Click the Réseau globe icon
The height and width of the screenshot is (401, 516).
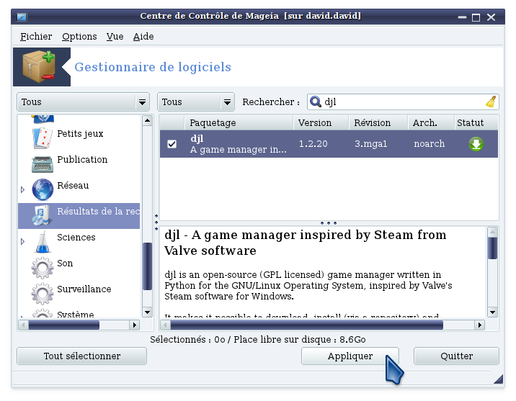[43, 189]
